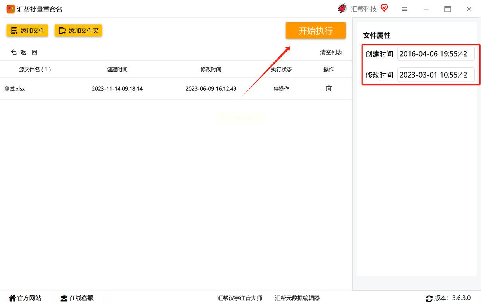Open the hamburger menu in title bar

(x=405, y=9)
